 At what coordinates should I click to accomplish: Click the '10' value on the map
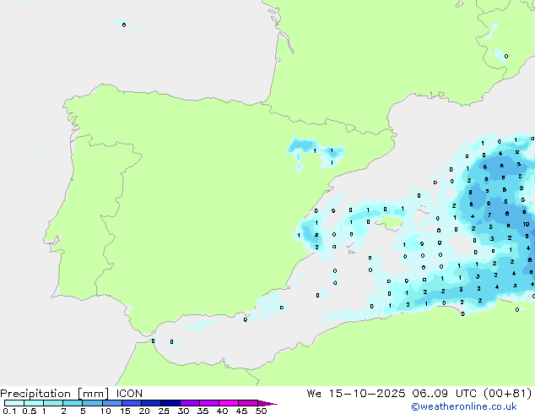526,225
